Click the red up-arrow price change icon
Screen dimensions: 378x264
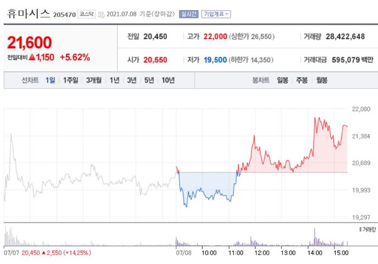[x=32, y=57]
